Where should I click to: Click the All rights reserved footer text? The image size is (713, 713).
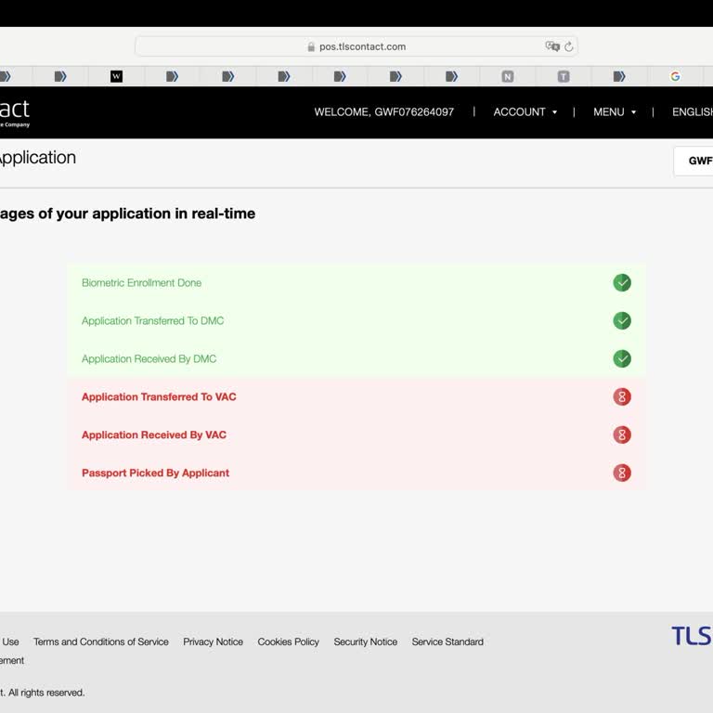43,693
